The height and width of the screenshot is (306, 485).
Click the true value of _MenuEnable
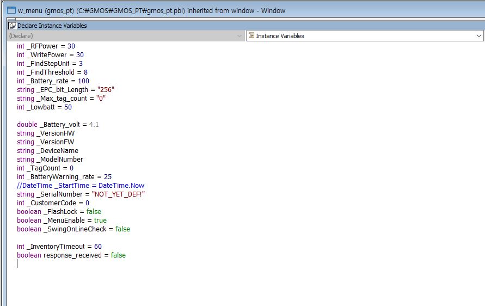(100, 221)
